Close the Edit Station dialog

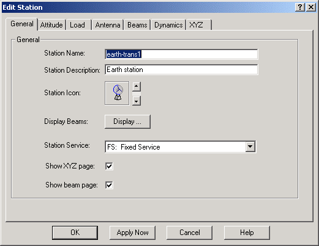[311, 7]
